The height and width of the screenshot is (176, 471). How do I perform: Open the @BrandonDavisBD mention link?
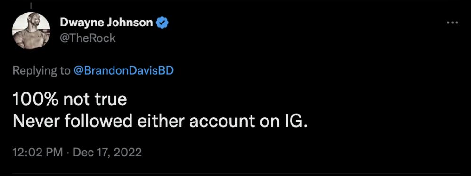pos(123,71)
